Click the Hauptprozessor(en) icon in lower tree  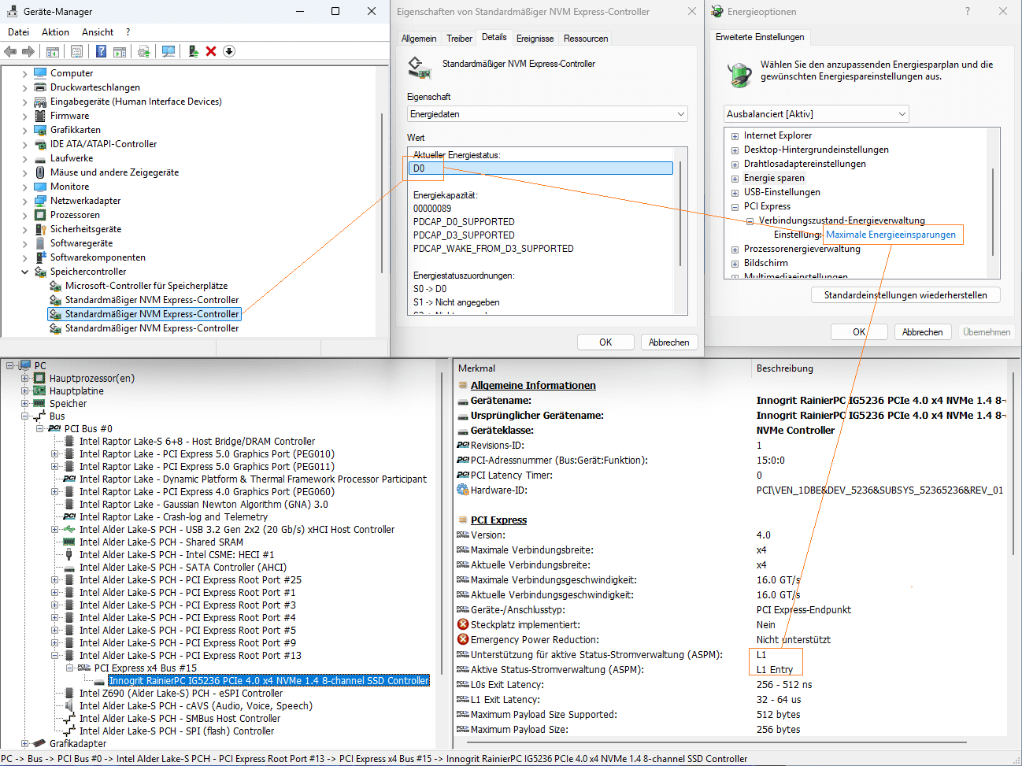(x=39, y=378)
